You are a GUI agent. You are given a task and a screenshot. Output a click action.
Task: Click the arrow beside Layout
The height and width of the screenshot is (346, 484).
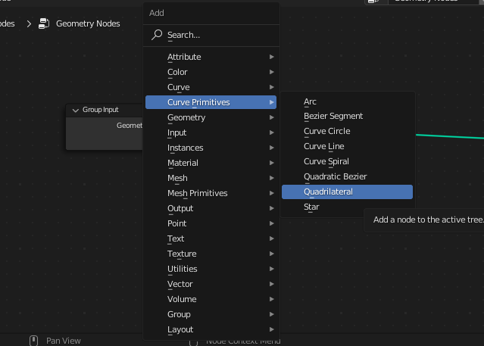[x=272, y=329]
